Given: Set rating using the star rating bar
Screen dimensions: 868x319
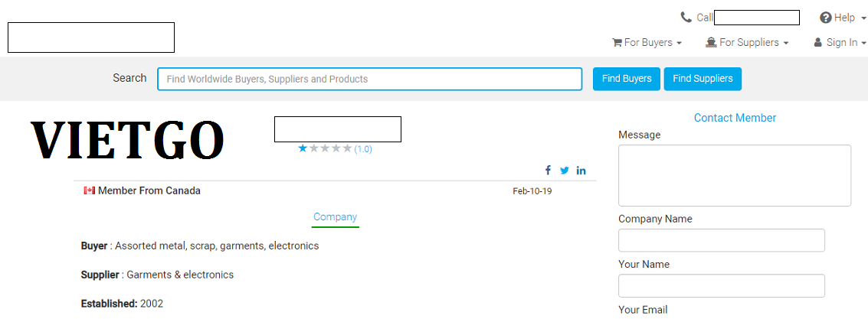Looking at the screenshot, I should click(x=325, y=148).
